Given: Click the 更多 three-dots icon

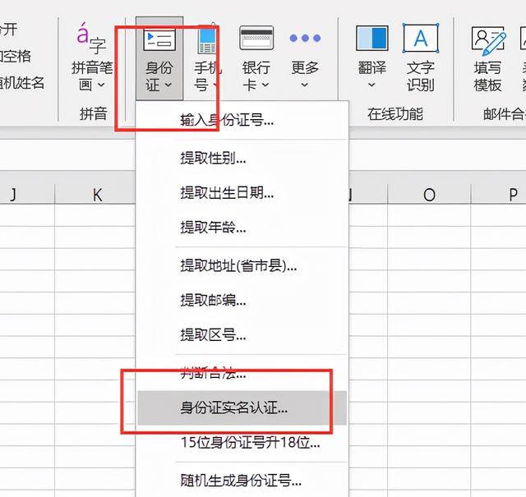Looking at the screenshot, I should click(x=305, y=39).
